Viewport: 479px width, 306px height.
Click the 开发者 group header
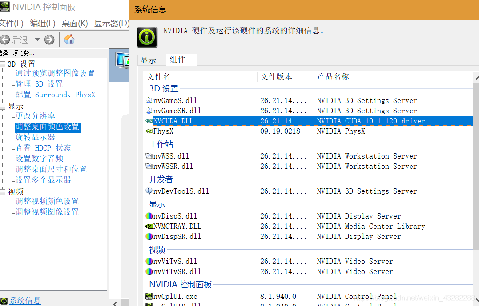[161, 179]
